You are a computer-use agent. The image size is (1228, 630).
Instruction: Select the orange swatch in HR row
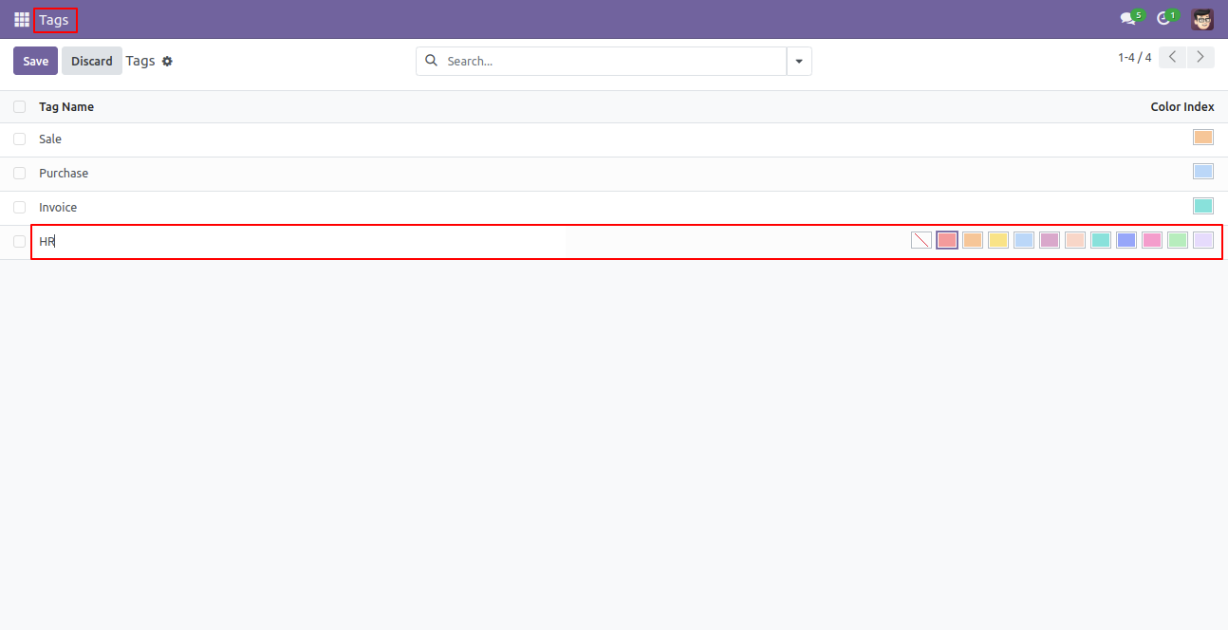click(973, 240)
